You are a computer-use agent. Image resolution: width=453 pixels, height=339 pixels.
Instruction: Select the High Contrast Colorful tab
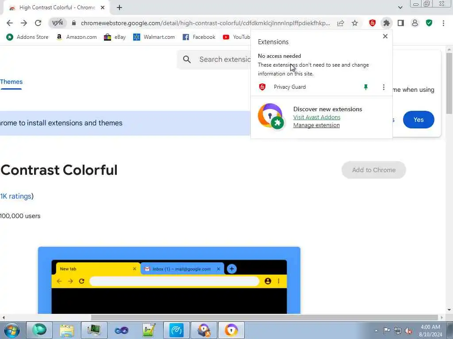click(x=56, y=8)
